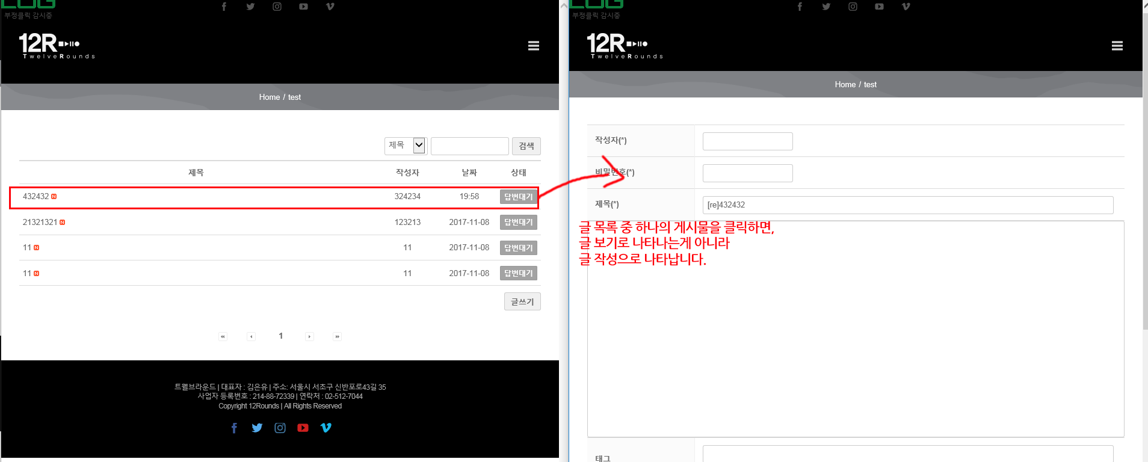
Task: Focus the 제목 title field with [re]432432
Action: [x=908, y=205]
